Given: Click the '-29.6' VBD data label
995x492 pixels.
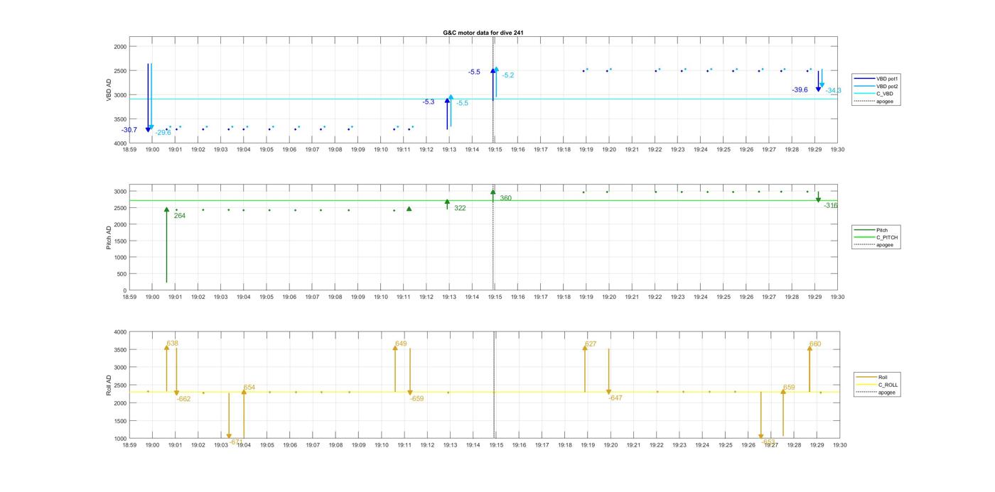Looking at the screenshot, I should (163, 133).
